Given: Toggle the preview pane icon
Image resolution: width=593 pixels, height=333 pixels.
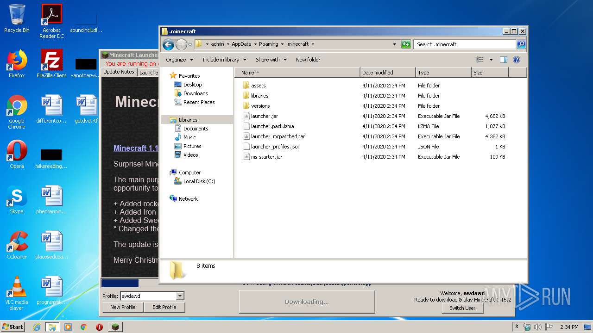Looking at the screenshot, I should click(x=504, y=60).
